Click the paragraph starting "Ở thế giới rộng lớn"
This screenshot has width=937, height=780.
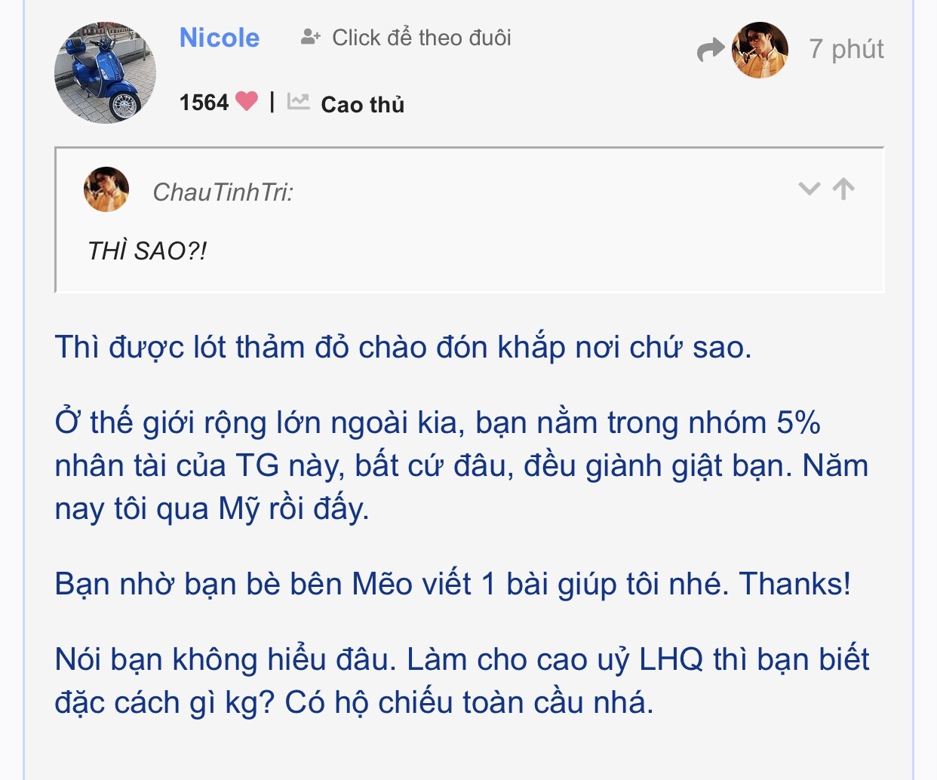460,465
